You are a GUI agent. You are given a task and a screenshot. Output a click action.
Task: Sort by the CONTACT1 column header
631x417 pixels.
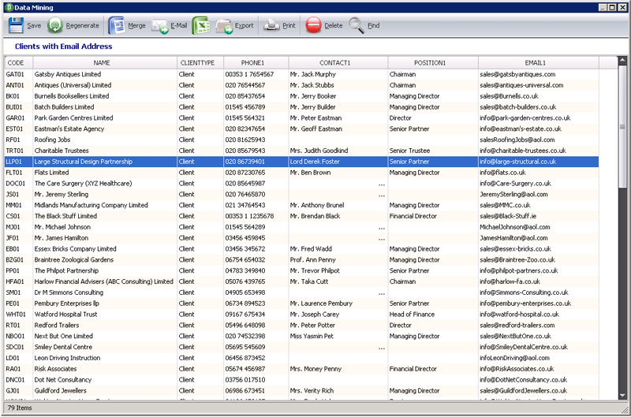[338, 63]
